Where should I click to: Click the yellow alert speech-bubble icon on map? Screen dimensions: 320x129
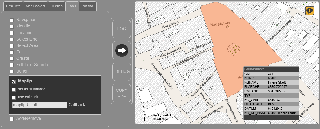pos(310,11)
